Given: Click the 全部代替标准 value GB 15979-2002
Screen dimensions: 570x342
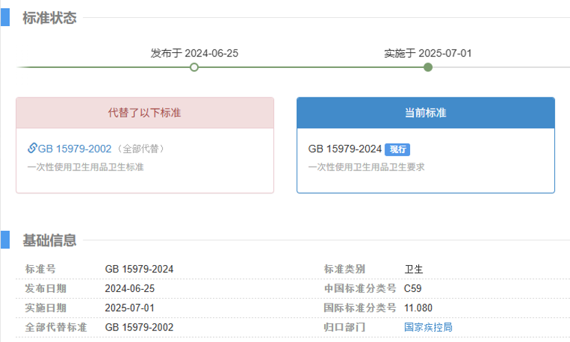Looking at the screenshot, I should [x=139, y=328].
